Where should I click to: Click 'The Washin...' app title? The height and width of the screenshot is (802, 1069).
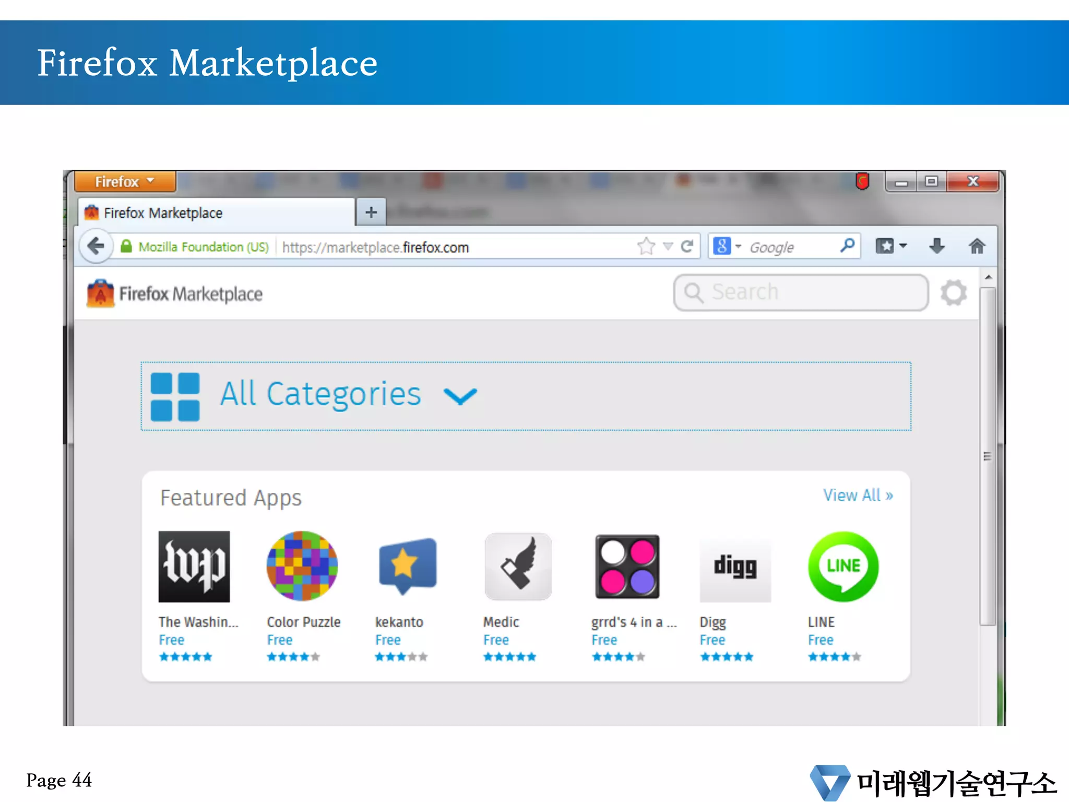pos(198,622)
